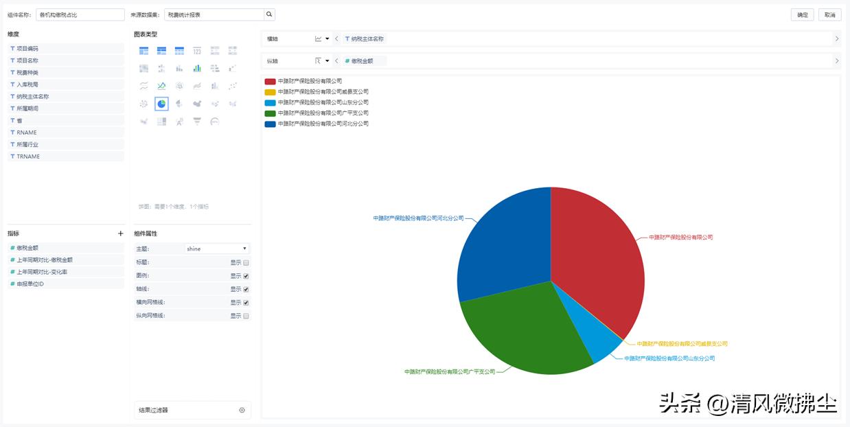Select the 上年同期对比-缴税金额 metric

tap(66, 260)
